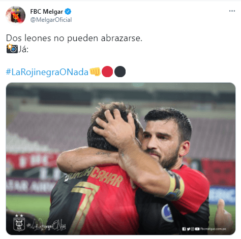Image resolution: width=241 pixels, height=239 pixels.
Task: Click the YouTube icon in photo watermark
Action: (197, 229)
